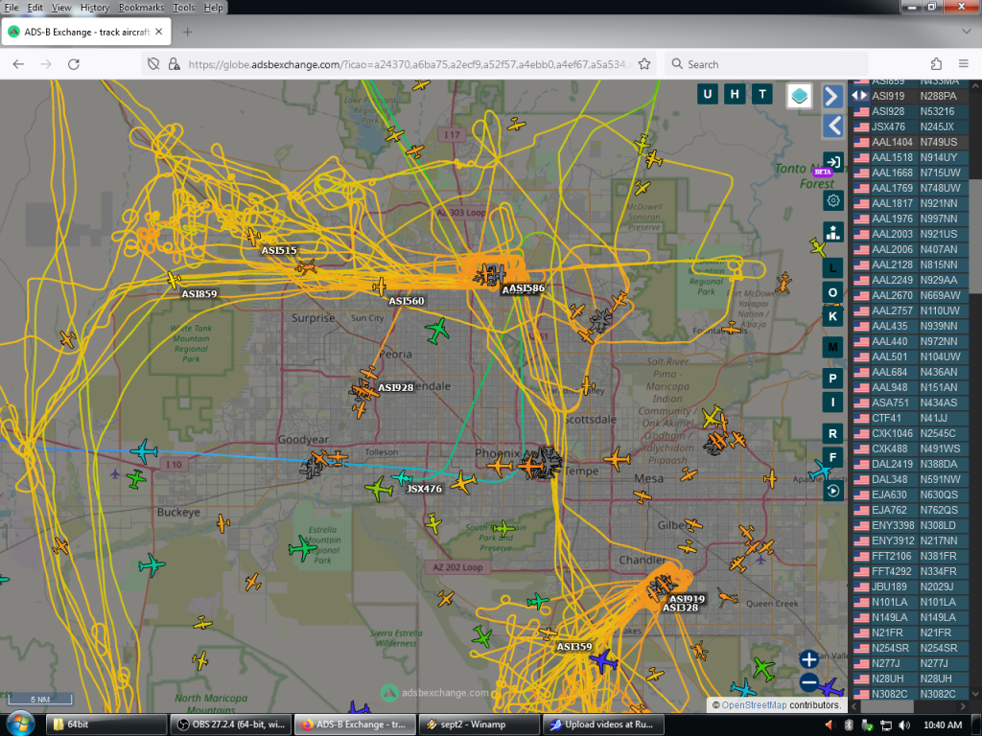
Task: Click the browser Search field
Action: pyautogui.click(x=766, y=64)
